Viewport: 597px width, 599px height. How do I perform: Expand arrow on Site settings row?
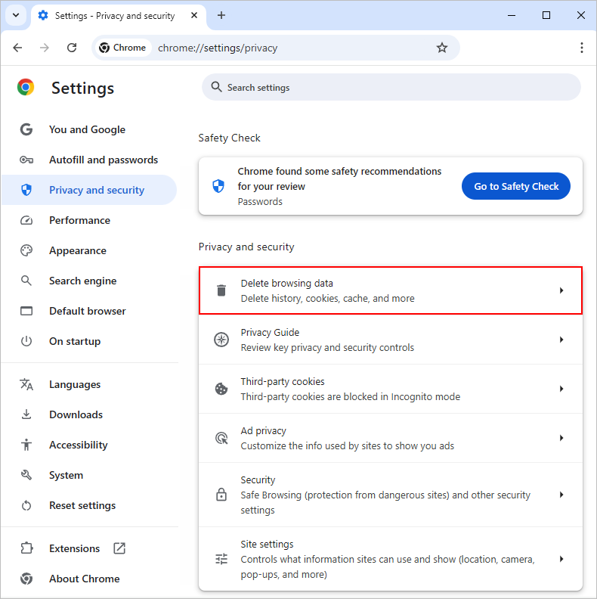(561, 559)
